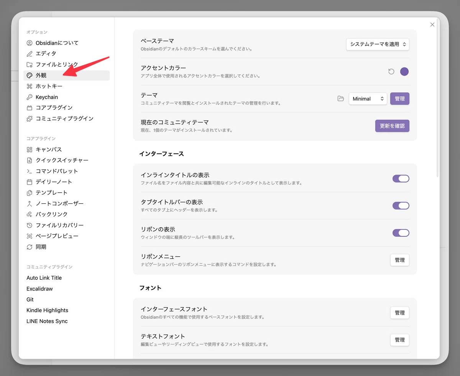Open ノートコンポーザー plugin settings
This screenshot has height=376, width=460.
(x=66, y=204)
